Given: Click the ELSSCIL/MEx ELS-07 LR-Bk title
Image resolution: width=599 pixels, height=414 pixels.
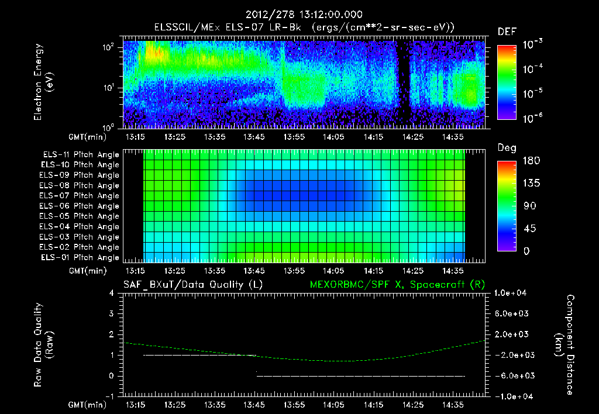Looking at the screenshot, I should 228,27.
